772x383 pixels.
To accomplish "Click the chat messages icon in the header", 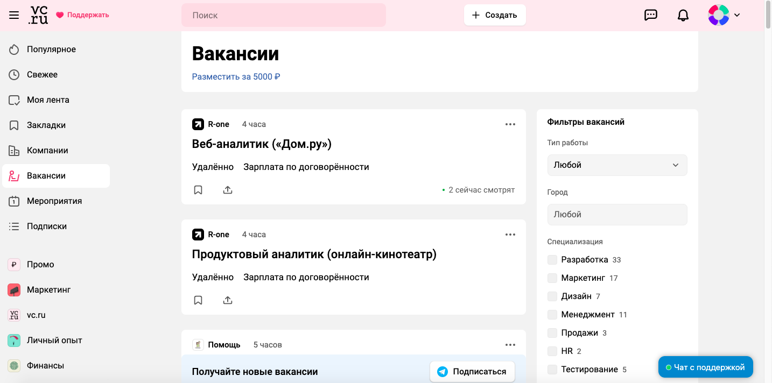I will [x=651, y=15].
